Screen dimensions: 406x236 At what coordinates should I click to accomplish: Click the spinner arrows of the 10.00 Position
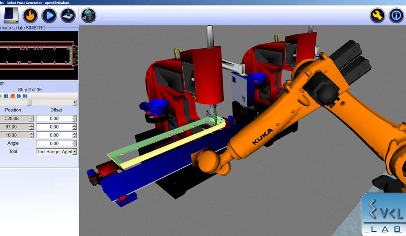pyautogui.click(x=31, y=135)
